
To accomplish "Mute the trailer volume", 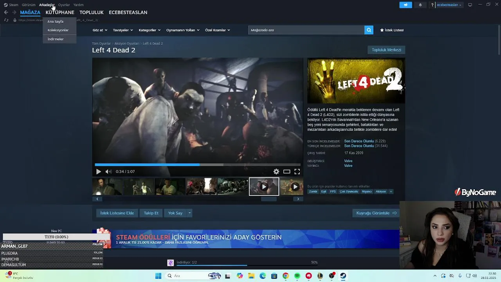I will point(108,172).
